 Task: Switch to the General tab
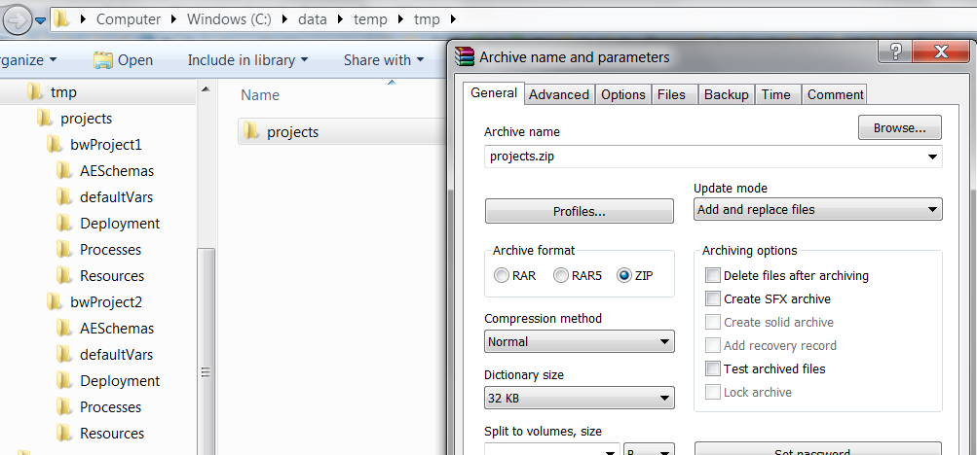tap(494, 93)
